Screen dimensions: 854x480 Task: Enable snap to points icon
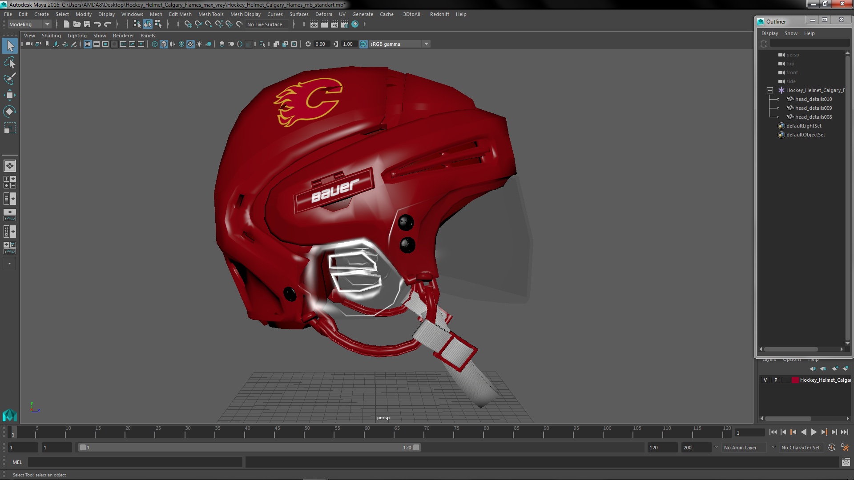209,24
